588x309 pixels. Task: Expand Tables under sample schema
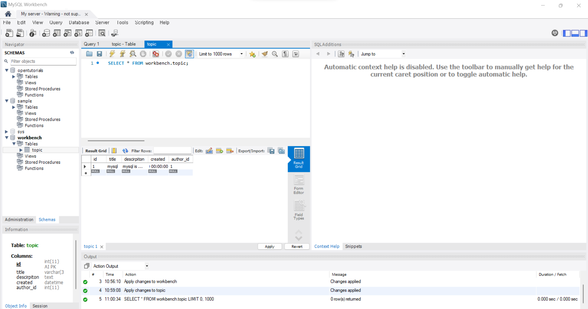[13, 107]
